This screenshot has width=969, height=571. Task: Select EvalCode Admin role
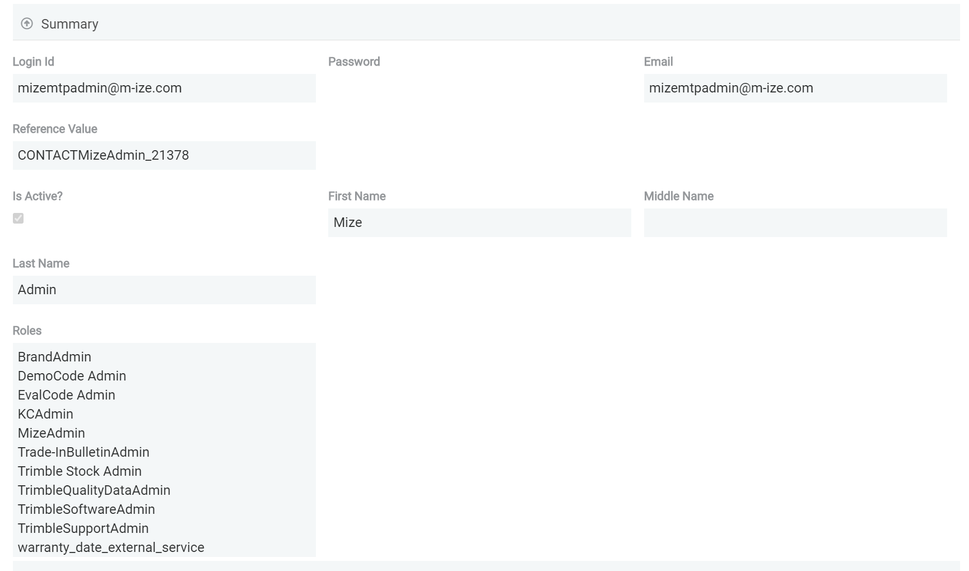[66, 395]
